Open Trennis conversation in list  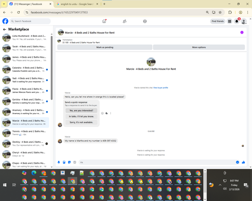(25, 133)
